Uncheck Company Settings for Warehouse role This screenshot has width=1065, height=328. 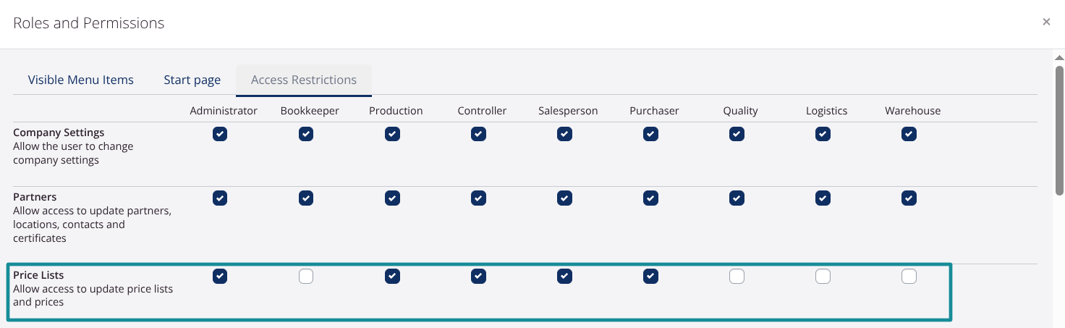coord(909,134)
